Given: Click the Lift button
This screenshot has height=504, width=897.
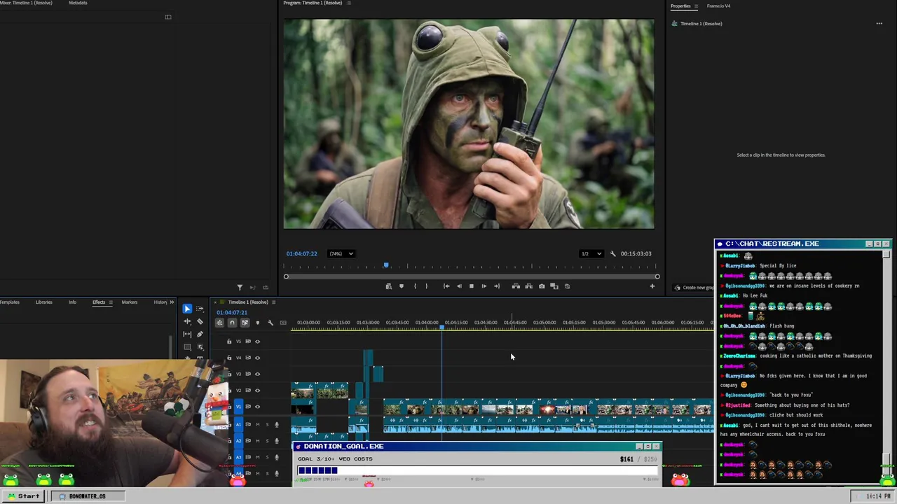Looking at the screenshot, I should [516, 286].
